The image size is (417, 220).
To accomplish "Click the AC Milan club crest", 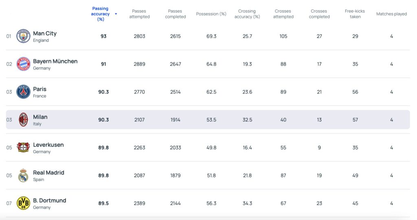I will [23, 120].
